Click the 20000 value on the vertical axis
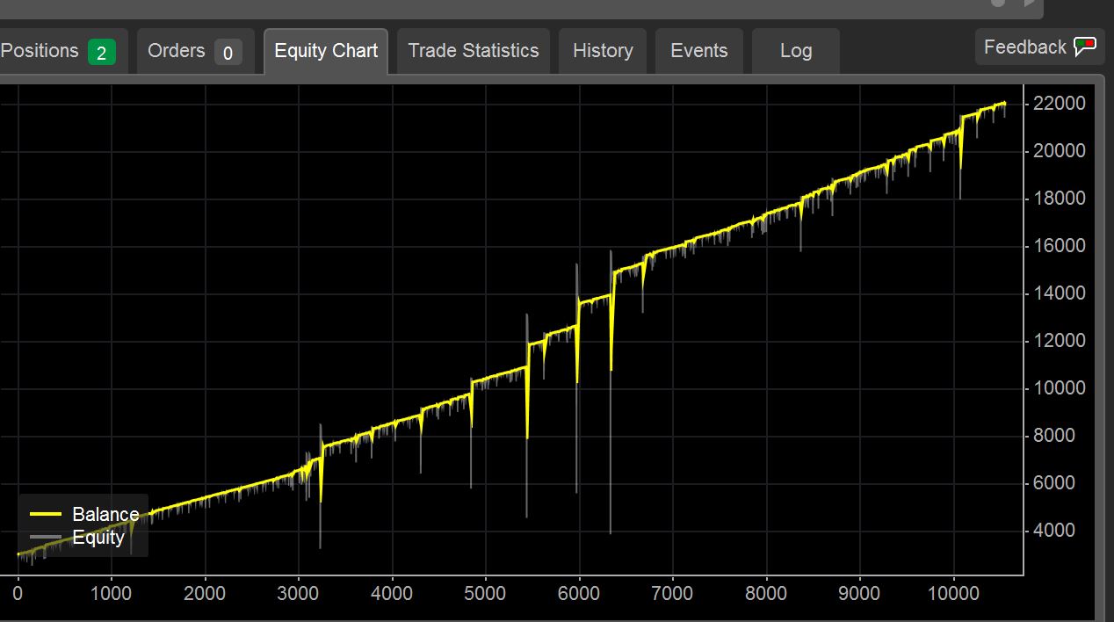Image resolution: width=1114 pixels, height=622 pixels. tap(1060, 151)
